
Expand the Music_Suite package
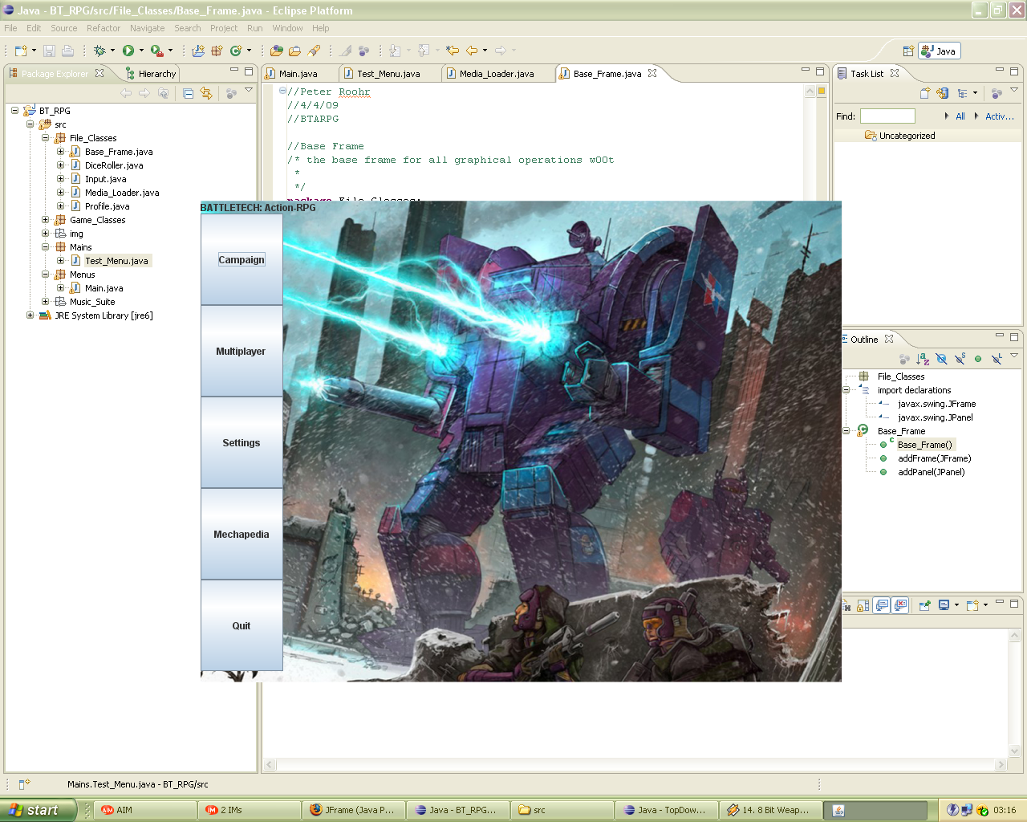coord(45,302)
